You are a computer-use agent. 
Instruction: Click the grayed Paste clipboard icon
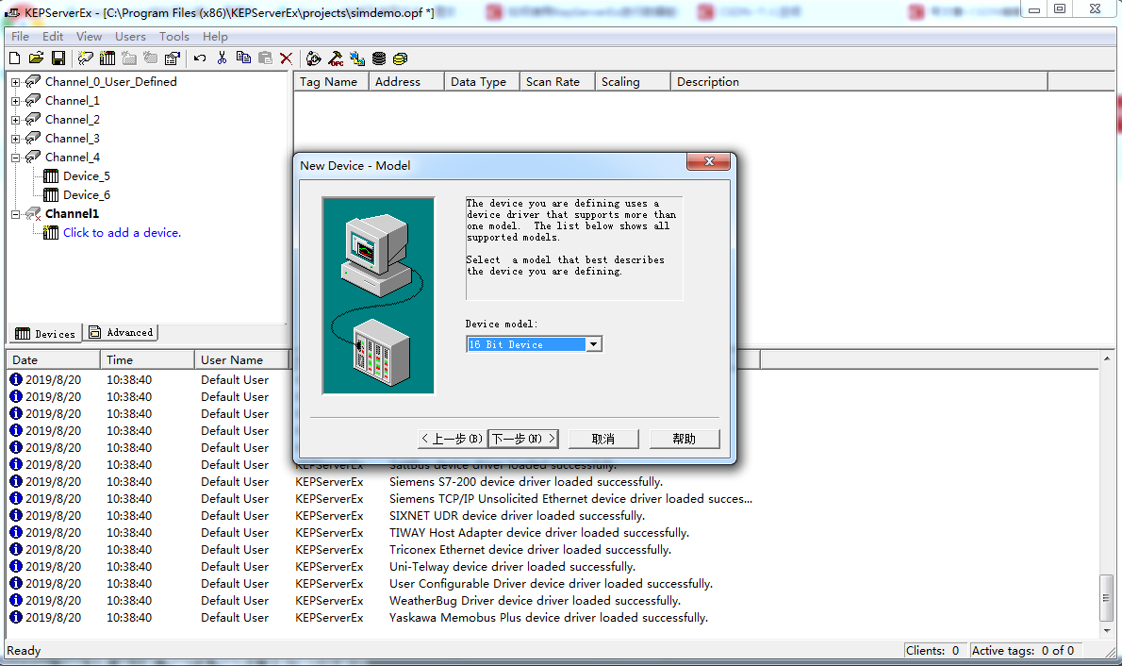tap(265, 58)
